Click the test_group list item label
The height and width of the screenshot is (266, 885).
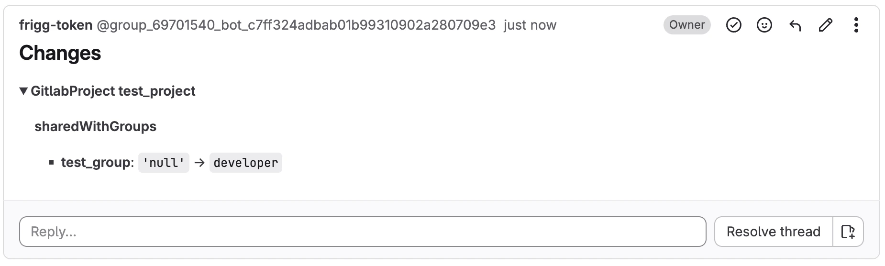(96, 163)
